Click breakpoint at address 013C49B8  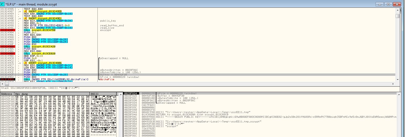[8, 53]
